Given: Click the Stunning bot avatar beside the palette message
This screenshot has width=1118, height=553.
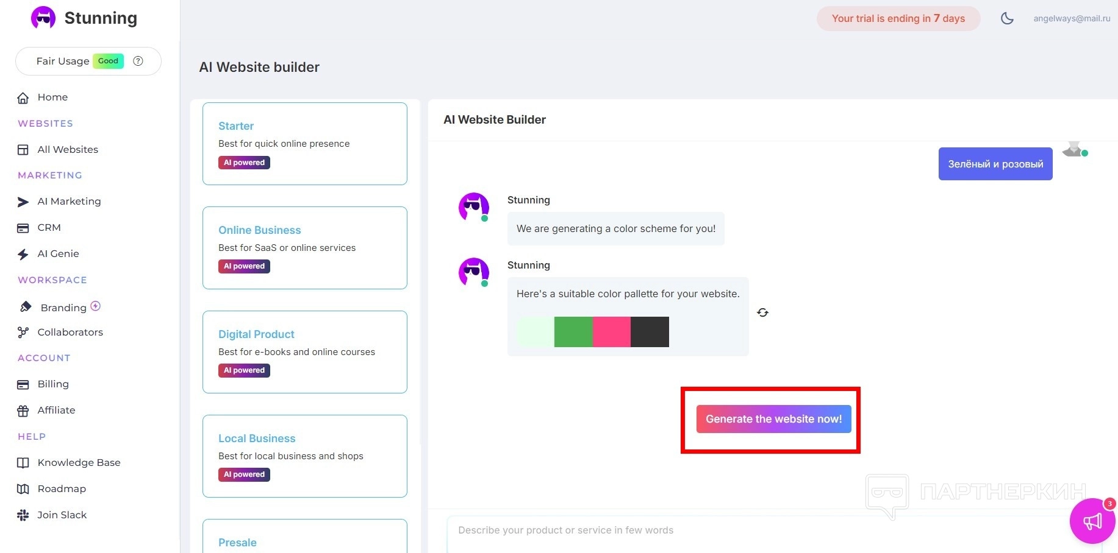Looking at the screenshot, I should click(x=474, y=272).
